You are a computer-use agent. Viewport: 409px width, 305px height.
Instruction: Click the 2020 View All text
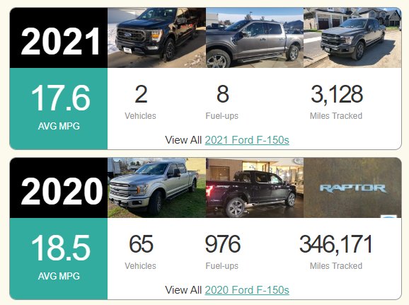pyautogui.click(x=183, y=290)
